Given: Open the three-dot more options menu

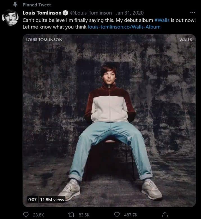Looking at the screenshot, I should (193, 13).
